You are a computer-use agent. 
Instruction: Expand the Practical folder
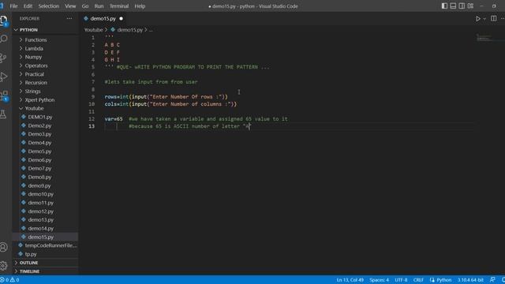click(35, 74)
